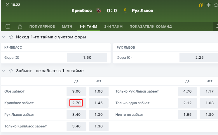This screenshot has width=218, height=135.
Task: Switch to the Популярное tab
Action: point(42,26)
